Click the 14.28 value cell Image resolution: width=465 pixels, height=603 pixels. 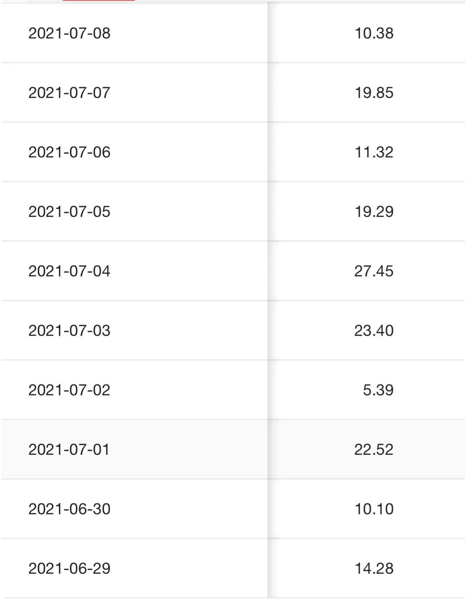click(x=374, y=568)
